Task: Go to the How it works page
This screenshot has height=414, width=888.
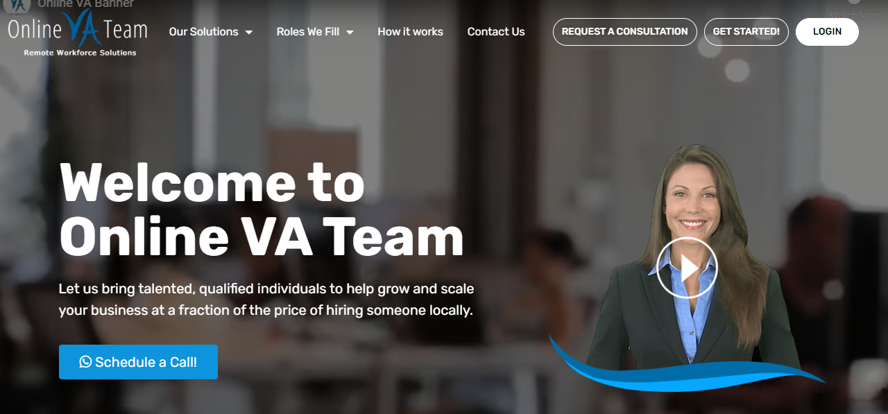Action: pos(410,32)
